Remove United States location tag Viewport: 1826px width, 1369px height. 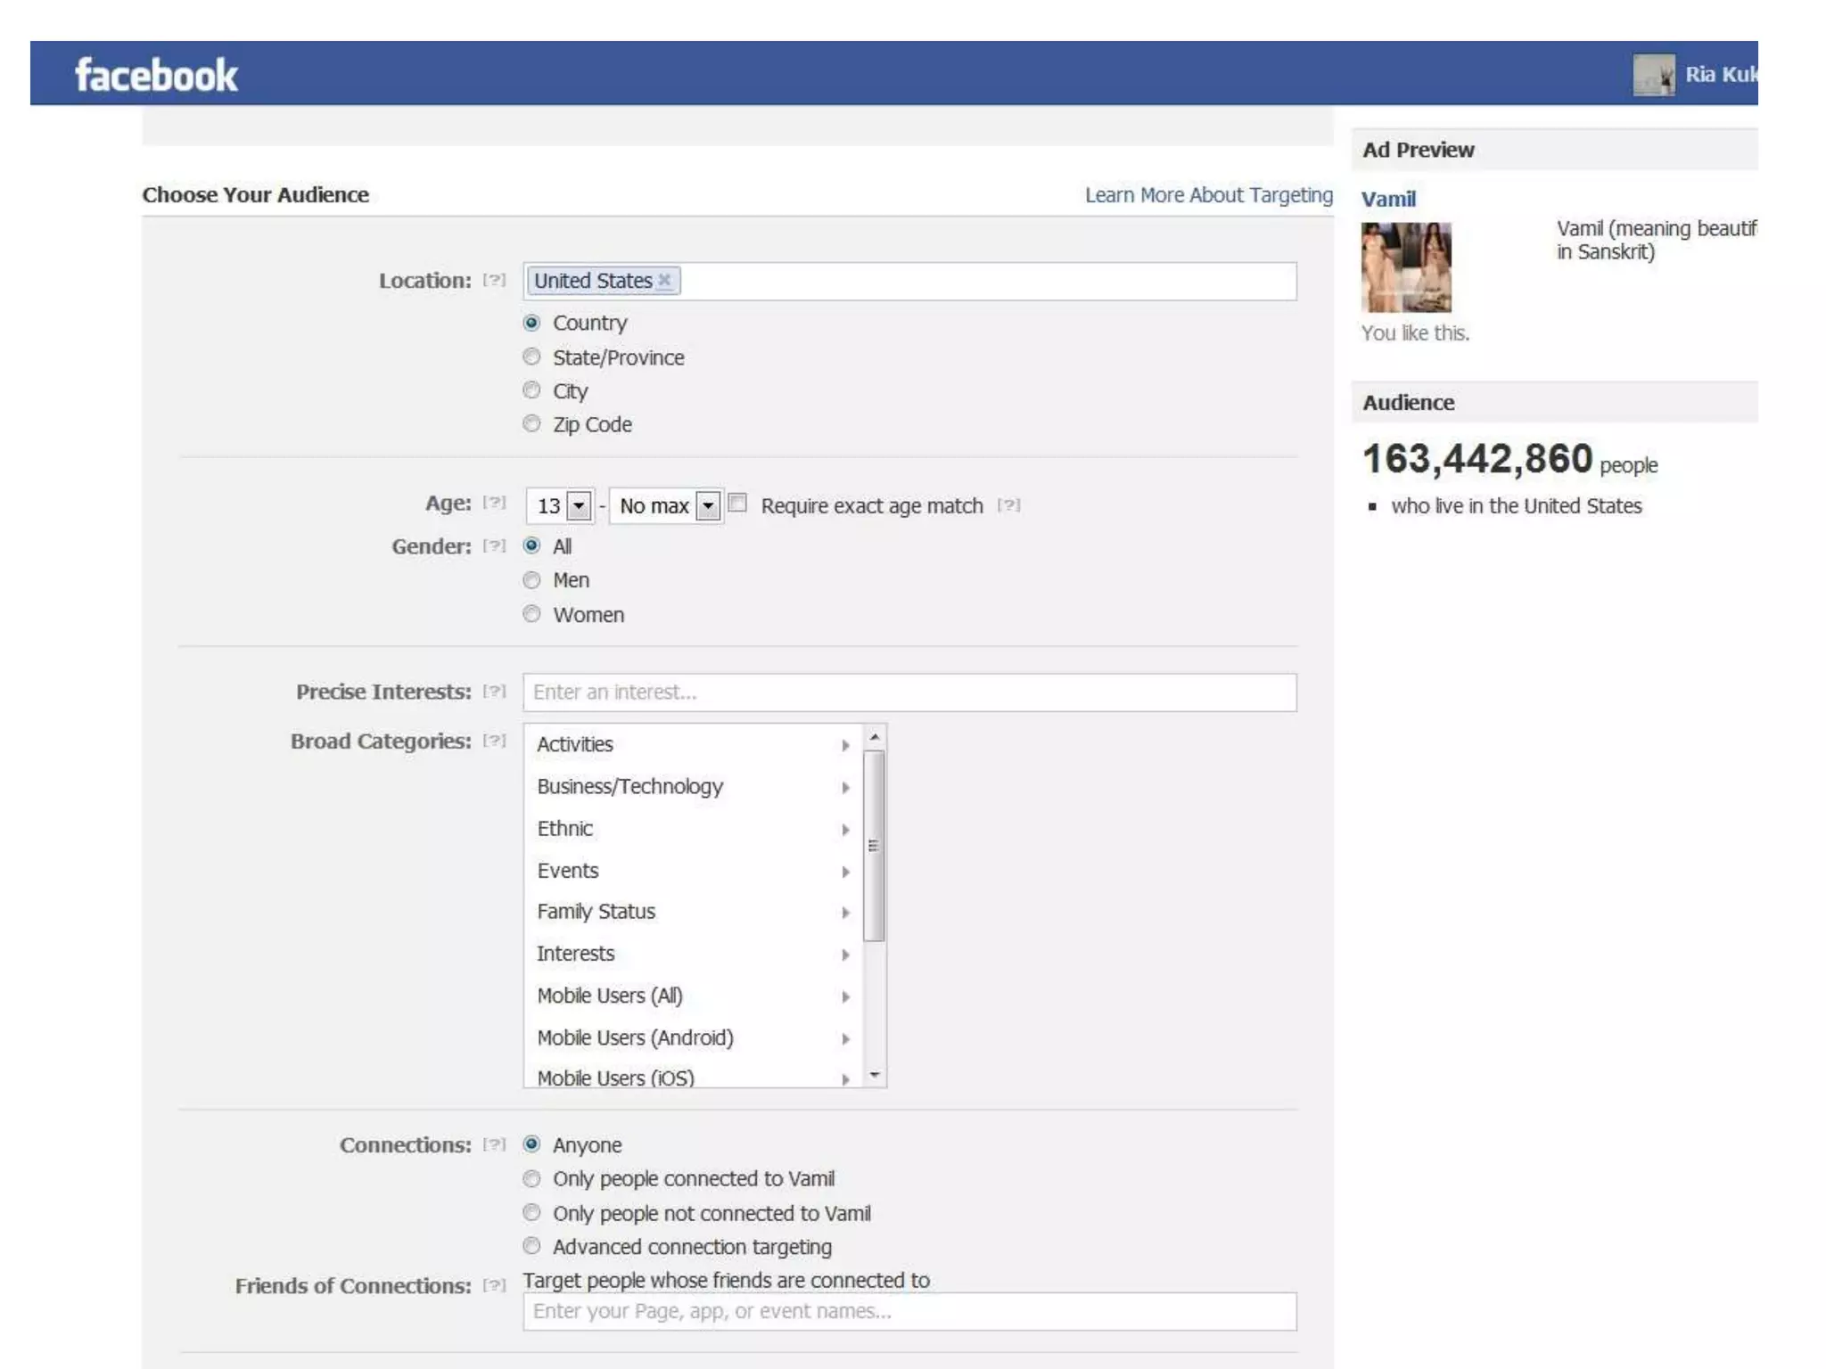coord(664,280)
